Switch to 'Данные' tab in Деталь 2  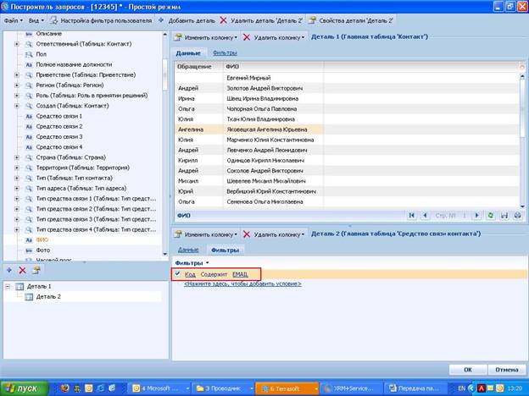pyautogui.click(x=188, y=250)
